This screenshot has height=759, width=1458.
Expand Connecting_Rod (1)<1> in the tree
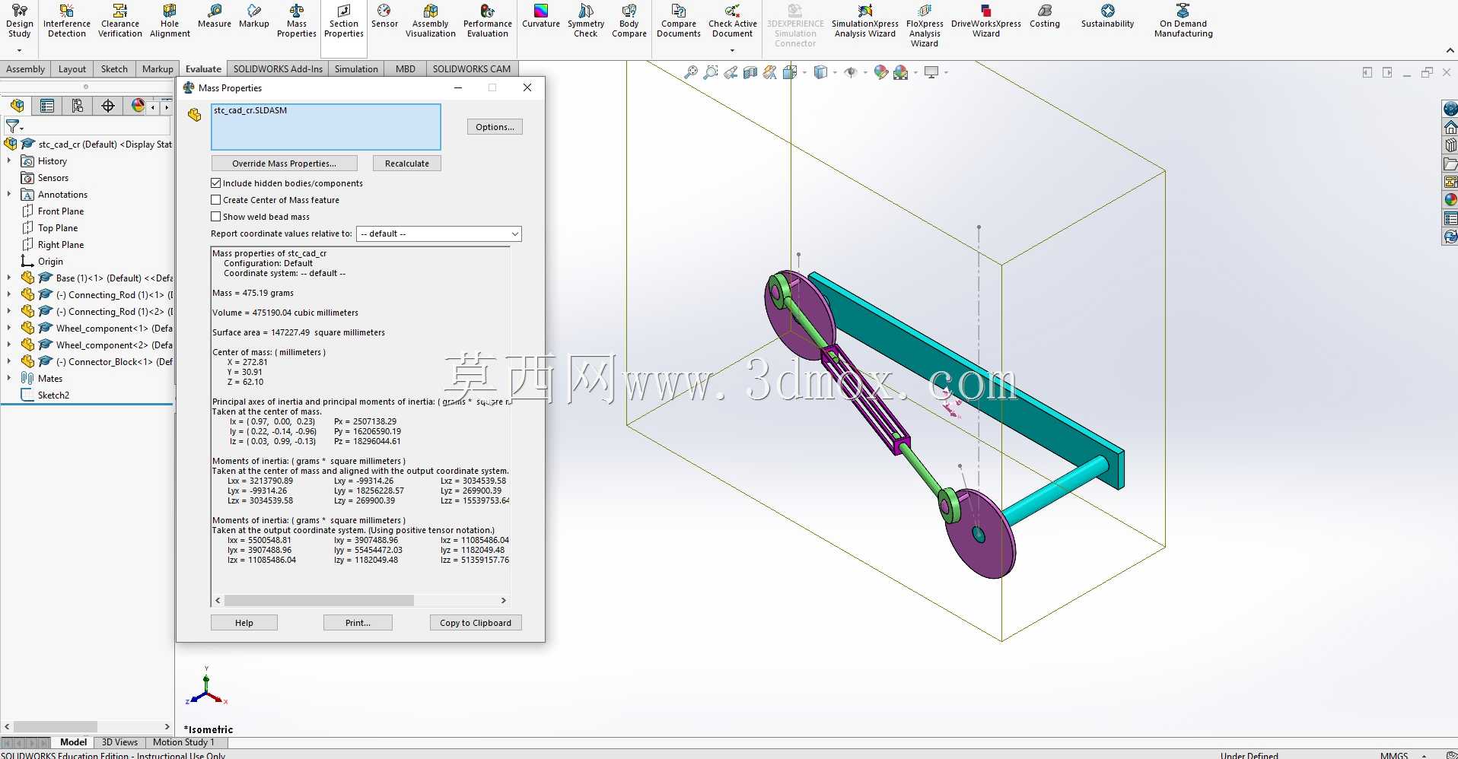point(9,295)
